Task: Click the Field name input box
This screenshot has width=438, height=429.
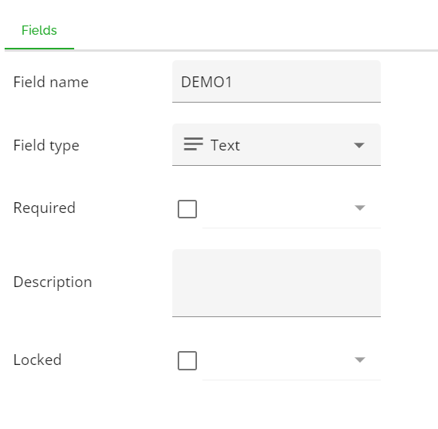Action: pyautogui.click(x=277, y=82)
